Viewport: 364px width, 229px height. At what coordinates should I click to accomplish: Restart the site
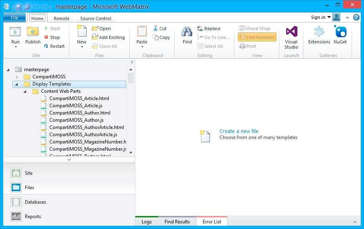(x=55, y=46)
